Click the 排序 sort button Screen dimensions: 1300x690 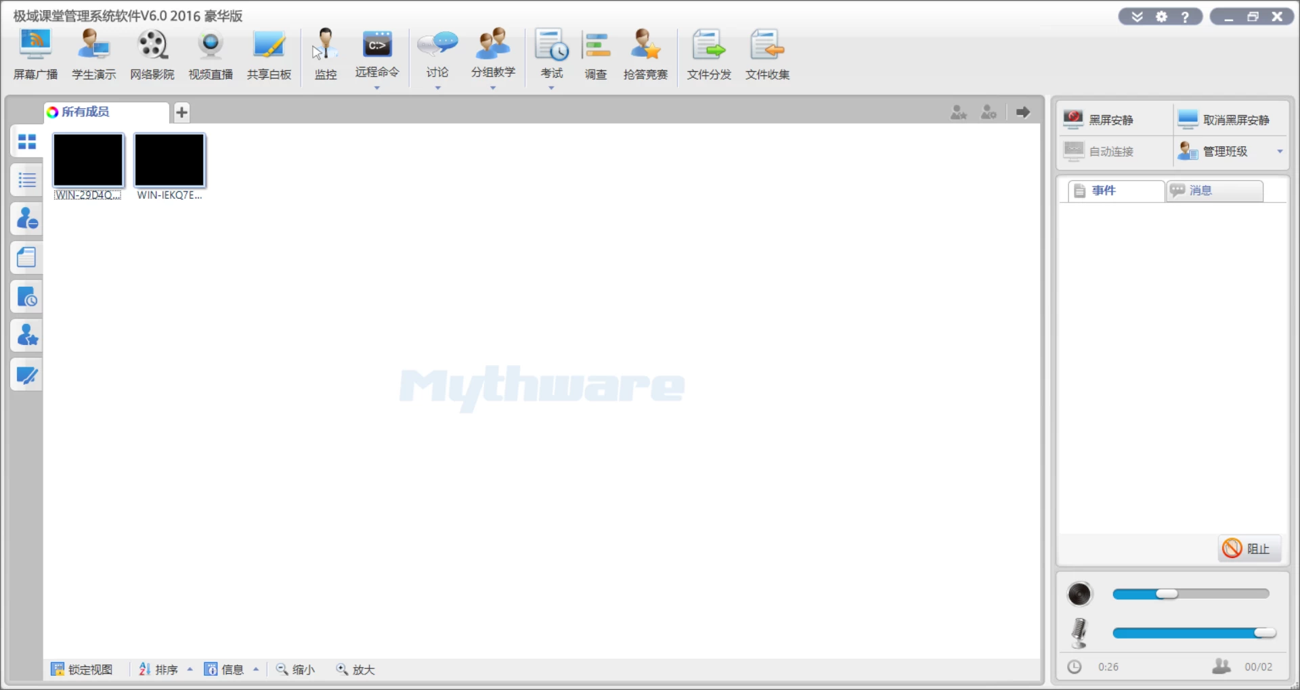[x=158, y=670]
